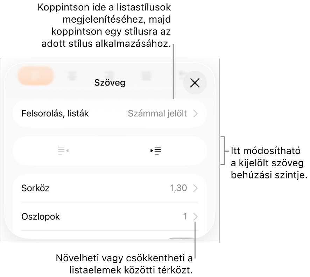The height and width of the screenshot is (277, 310).
Task: Select justified text alignment icon
Action: tap(146, 76)
